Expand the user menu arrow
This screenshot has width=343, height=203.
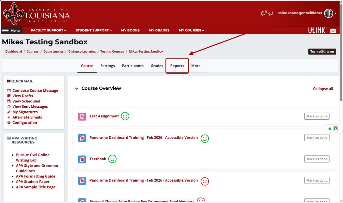pos(336,13)
